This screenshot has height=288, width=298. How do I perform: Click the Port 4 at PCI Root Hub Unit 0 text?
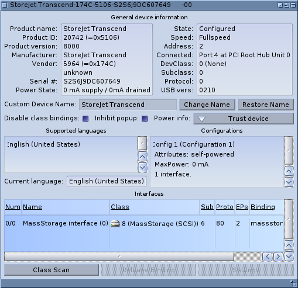[245, 55]
